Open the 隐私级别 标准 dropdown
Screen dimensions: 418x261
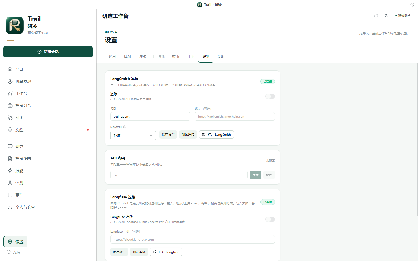coord(133,135)
